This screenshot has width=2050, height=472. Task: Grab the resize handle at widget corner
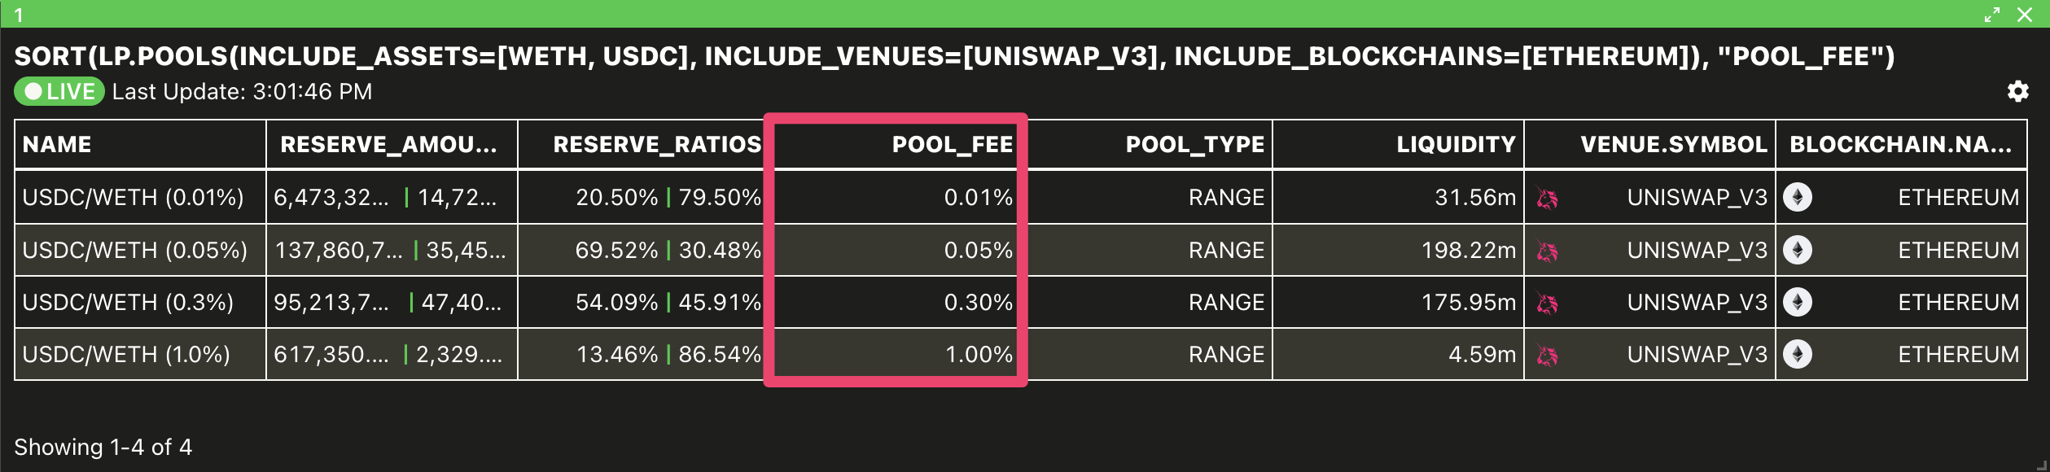click(2040, 464)
